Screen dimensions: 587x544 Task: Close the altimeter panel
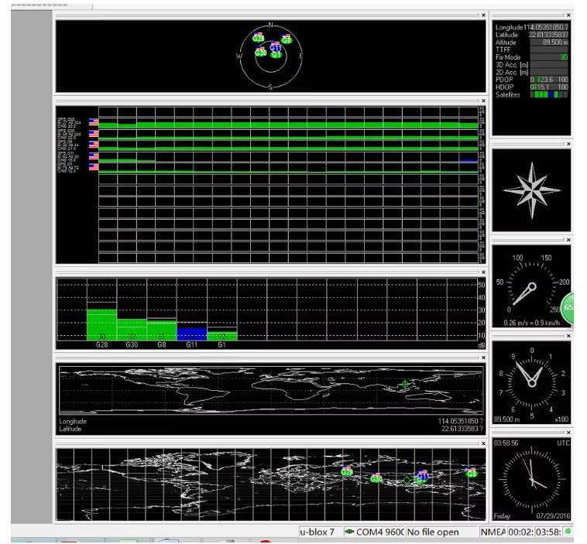tap(568, 336)
